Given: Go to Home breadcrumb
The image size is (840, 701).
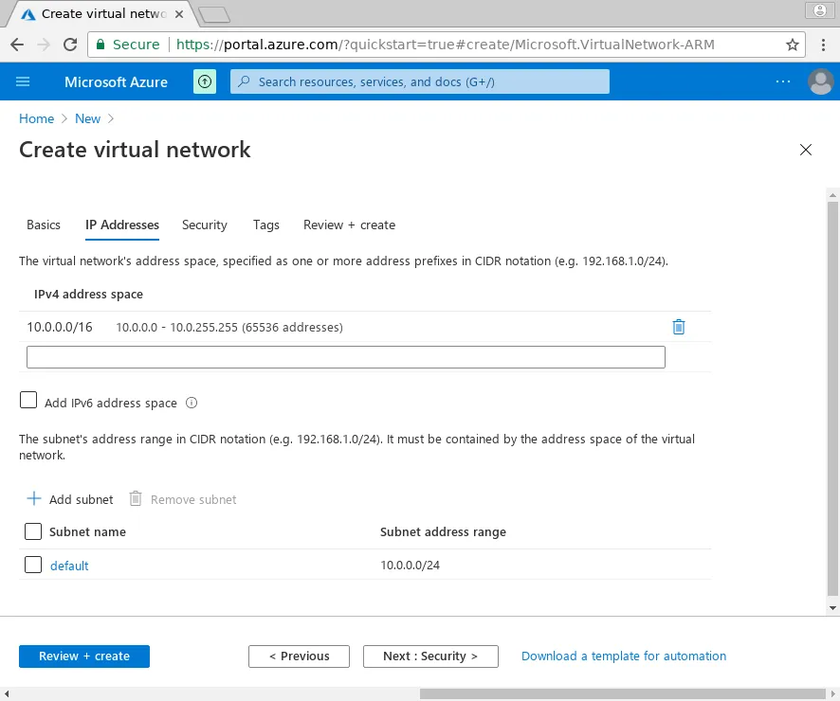Looking at the screenshot, I should tap(36, 118).
